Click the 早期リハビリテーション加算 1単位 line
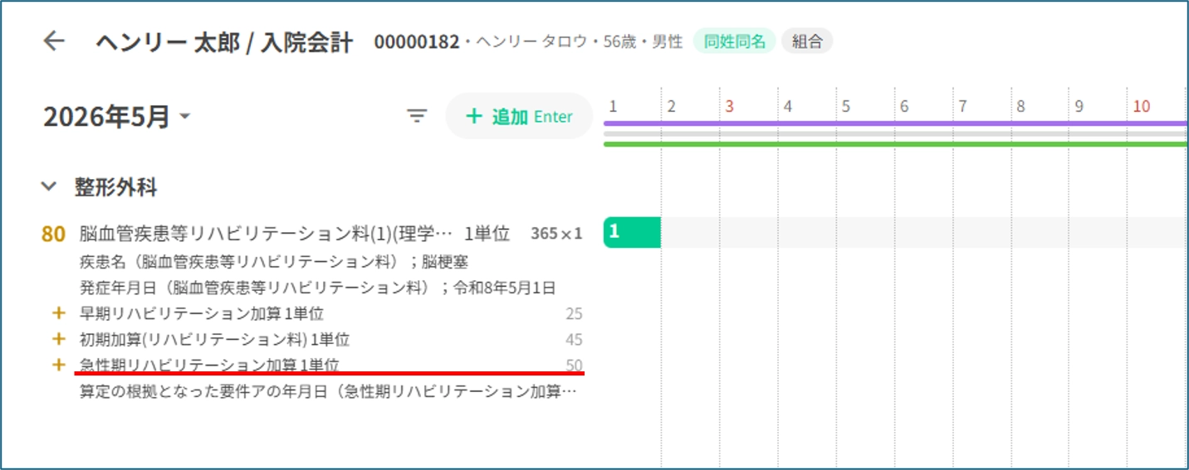1189x470 pixels. tap(202, 313)
